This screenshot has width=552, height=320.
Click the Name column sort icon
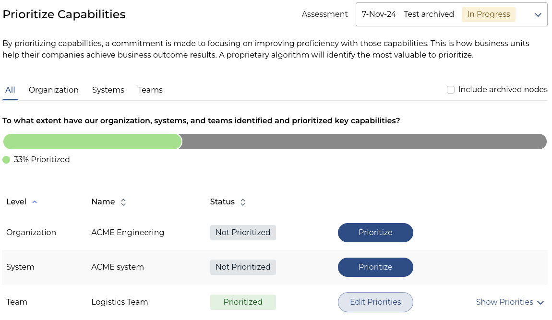click(123, 202)
